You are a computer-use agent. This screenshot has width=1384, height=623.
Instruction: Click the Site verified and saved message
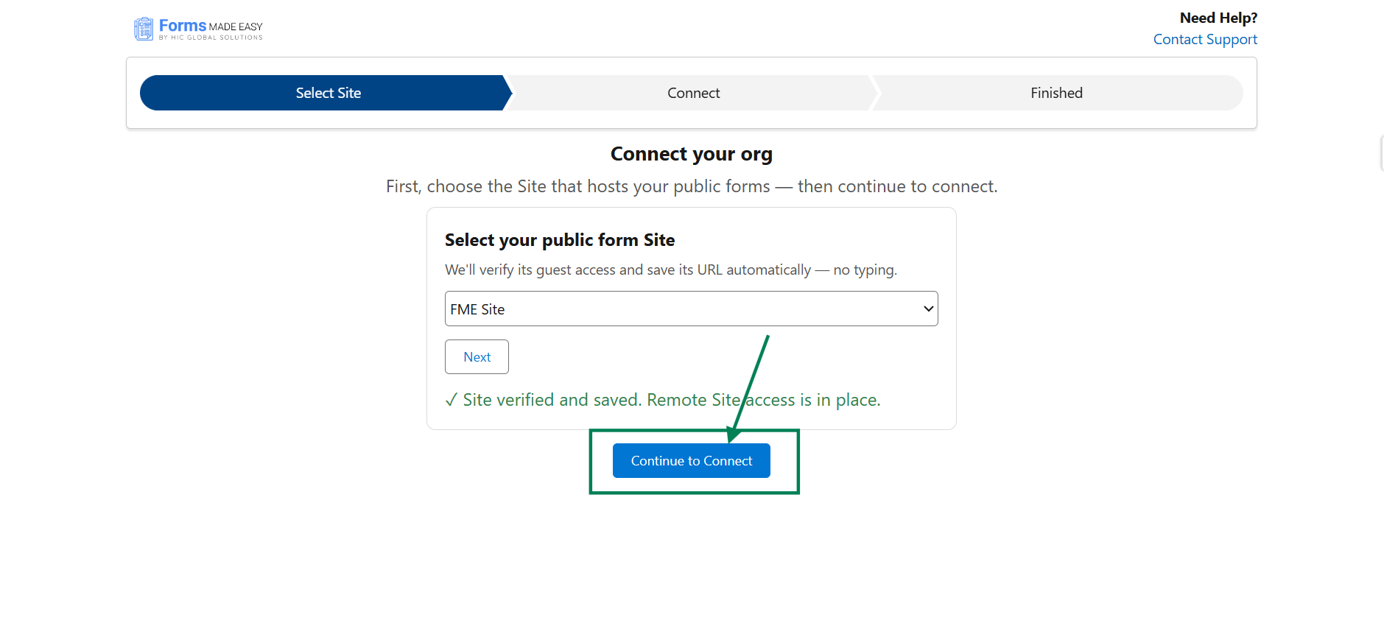tap(663, 400)
